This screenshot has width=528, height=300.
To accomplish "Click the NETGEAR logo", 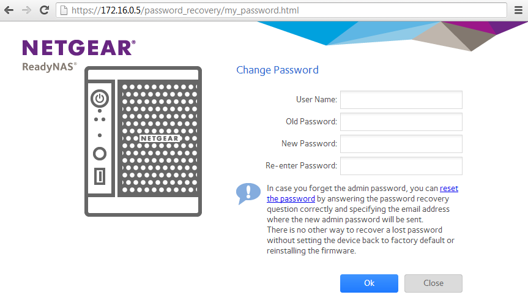I will point(78,48).
